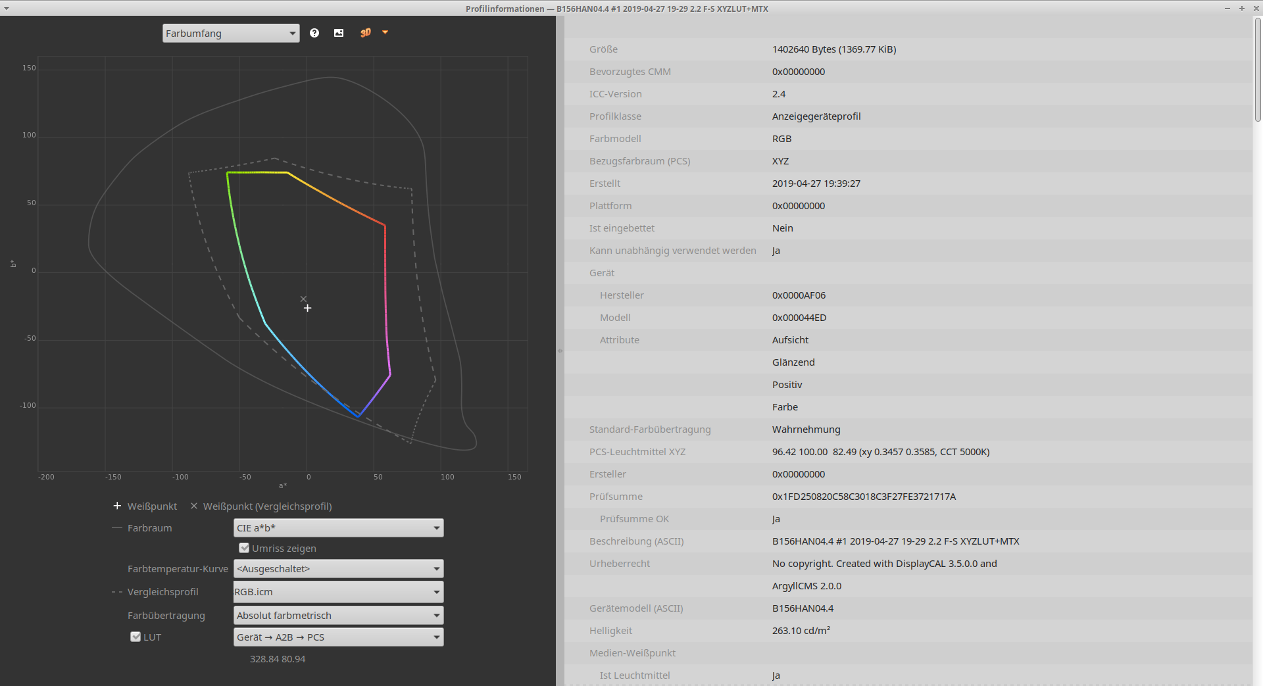1263x686 pixels.
Task: Open the Gerät → A2B → PCS dropdown
Action: tap(339, 637)
